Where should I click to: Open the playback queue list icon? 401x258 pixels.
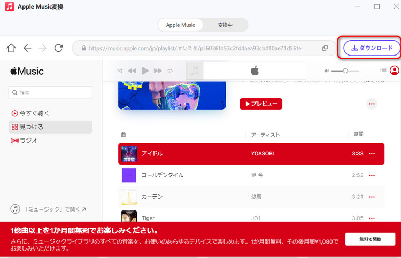[383, 70]
